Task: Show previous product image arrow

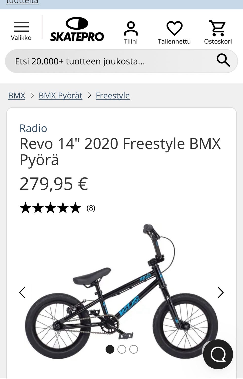Action: tap(22, 292)
